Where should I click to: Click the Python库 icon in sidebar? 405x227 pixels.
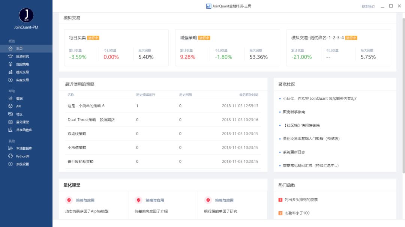[10, 156]
